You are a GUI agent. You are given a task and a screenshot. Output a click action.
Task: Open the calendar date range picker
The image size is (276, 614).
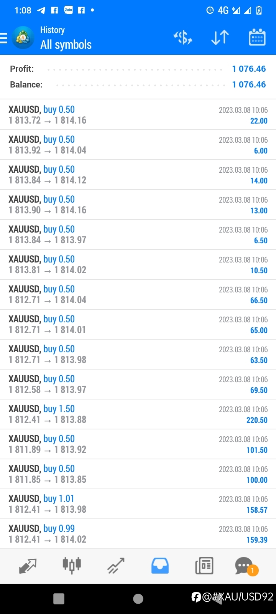(257, 37)
